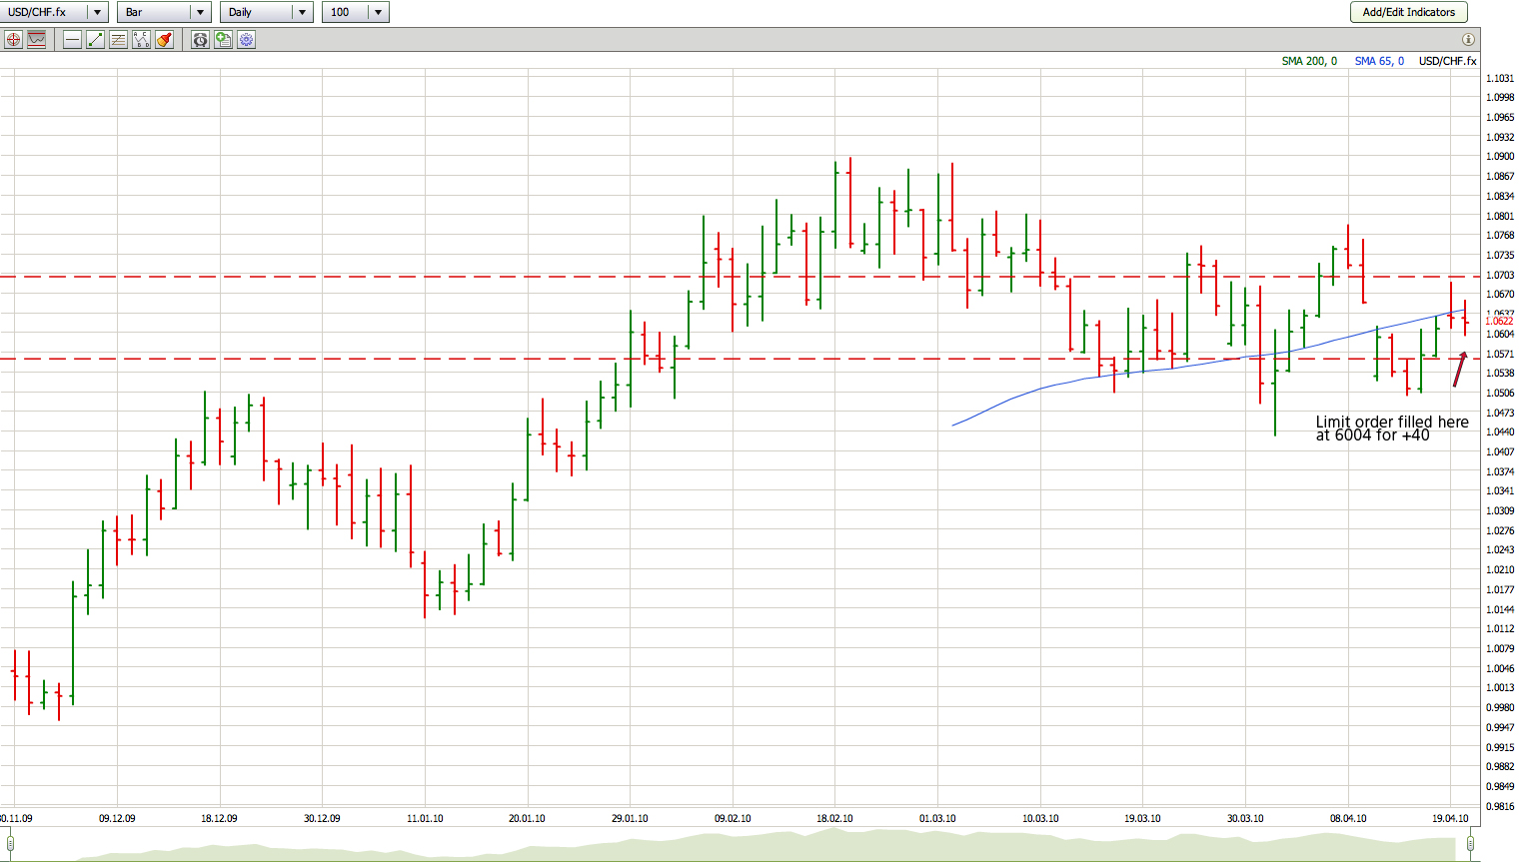1536x862 pixels.
Task: Click the info icon in toolbar
Action: point(1468,40)
